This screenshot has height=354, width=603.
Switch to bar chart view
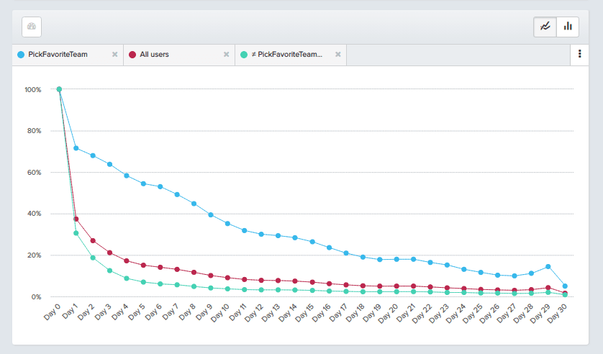pyautogui.click(x=568, y=27)
